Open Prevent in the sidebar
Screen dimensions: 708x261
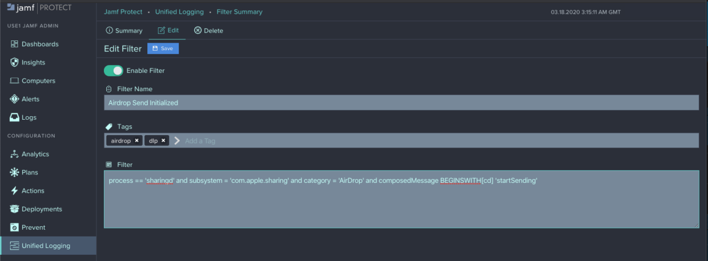tap(33, 227)
